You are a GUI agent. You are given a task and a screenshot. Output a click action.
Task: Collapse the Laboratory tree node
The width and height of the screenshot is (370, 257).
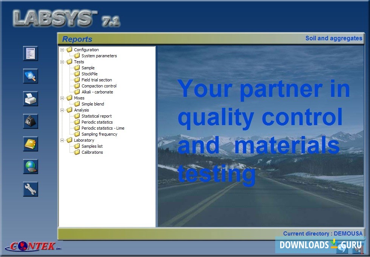[x=62, y=141]
